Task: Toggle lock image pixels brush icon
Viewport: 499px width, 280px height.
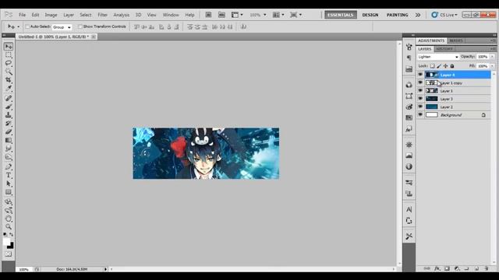Action: (x=439, y=66)
